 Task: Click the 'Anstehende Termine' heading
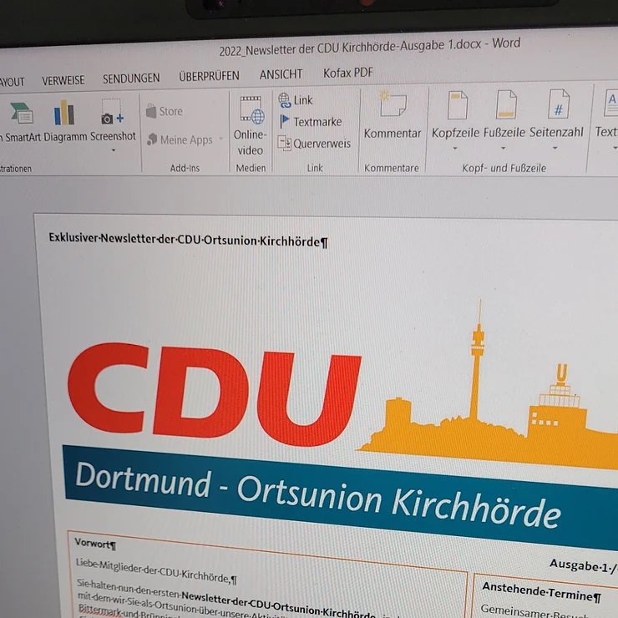pyautogui.click(x=542, y=591)
